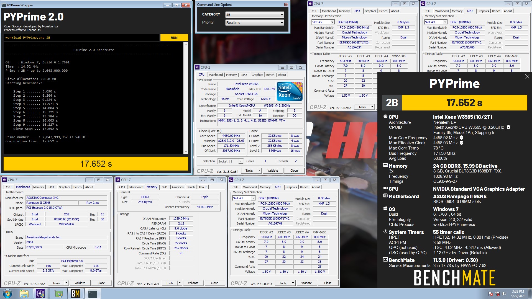
Task: Click the CPU-Z Mainboard window title icon
Action: 4,180
